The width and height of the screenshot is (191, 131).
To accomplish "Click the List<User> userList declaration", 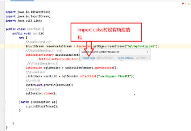I will [41, 76].
